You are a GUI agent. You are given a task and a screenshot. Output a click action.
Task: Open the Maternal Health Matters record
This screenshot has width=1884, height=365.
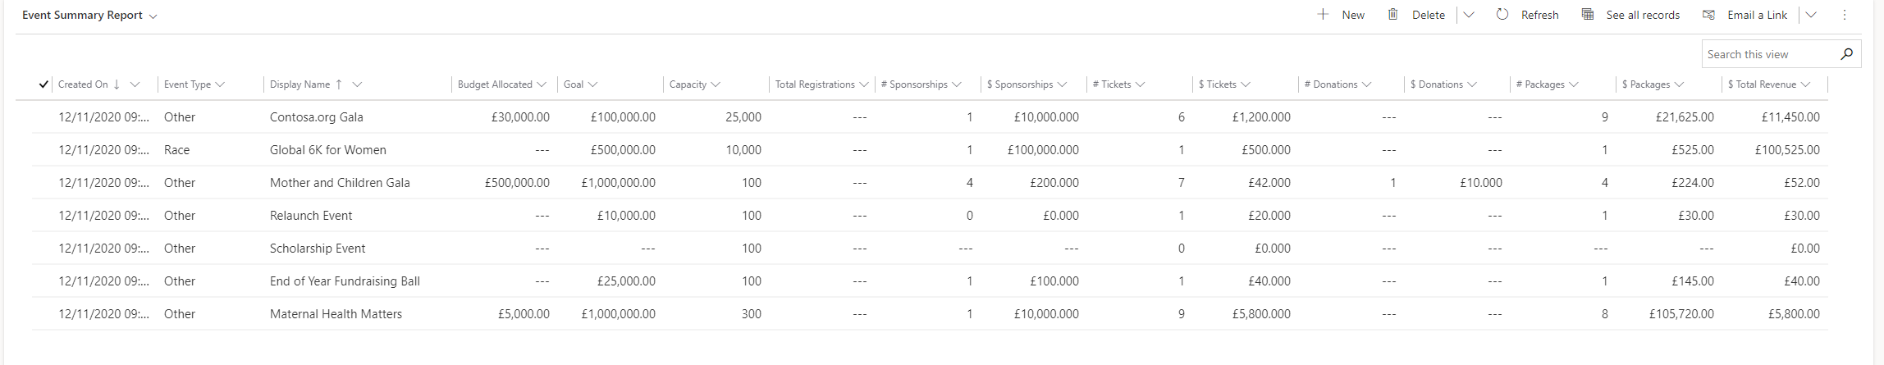tap(336, 314)
